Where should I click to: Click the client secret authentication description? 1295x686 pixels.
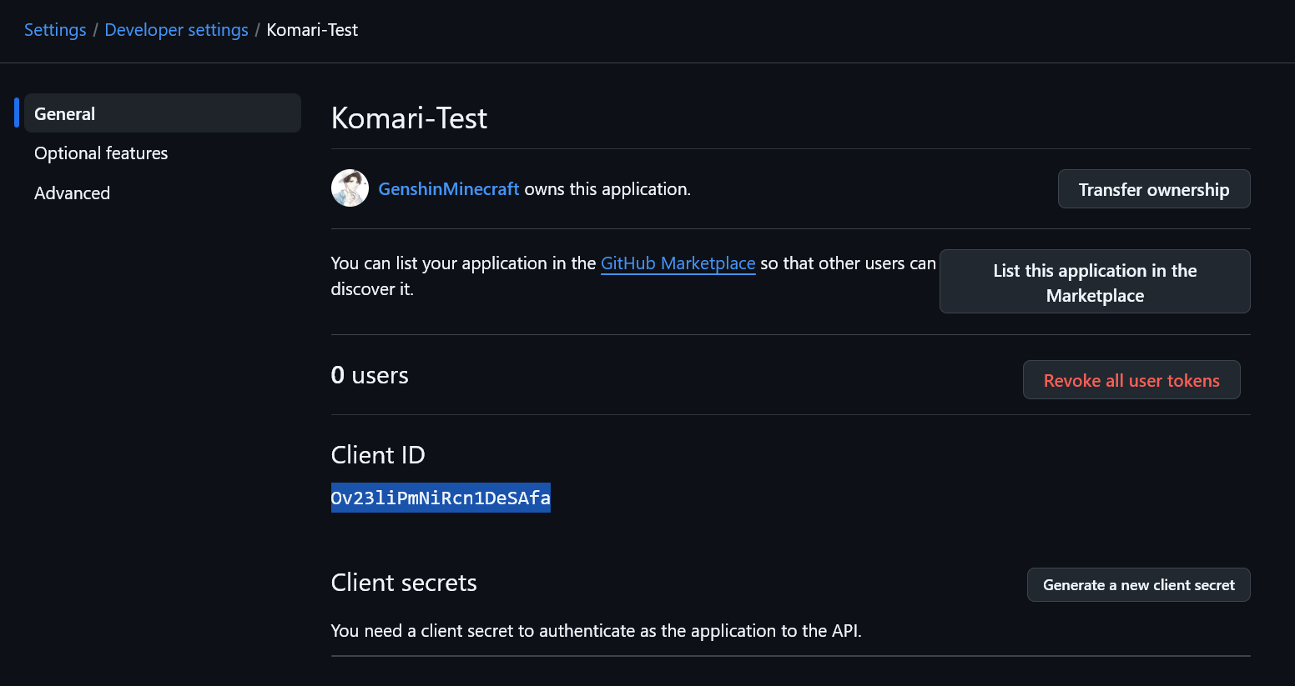point(596,631)
